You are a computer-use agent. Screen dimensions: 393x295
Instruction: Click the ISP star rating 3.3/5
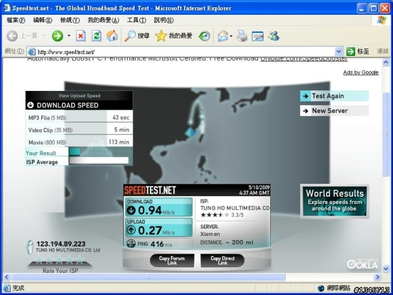click(222, 214)
